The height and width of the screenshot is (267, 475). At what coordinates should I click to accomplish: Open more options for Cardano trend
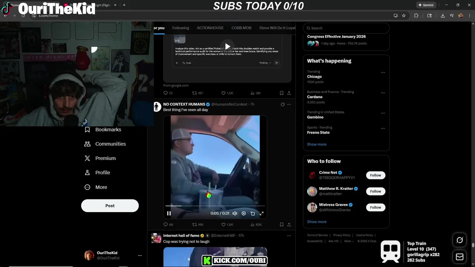pos(383,93)
